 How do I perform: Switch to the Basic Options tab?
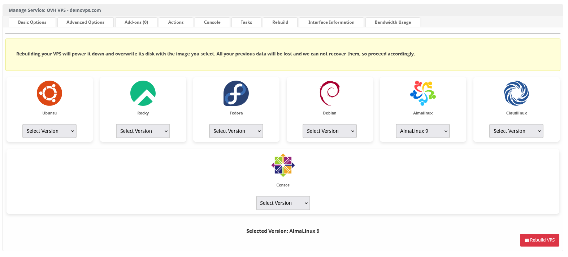click(32, 22)
